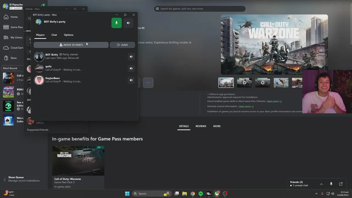Toggle microphone in Friends bottom bar
Screen dimensions: 352x198
tap(331, 184)
